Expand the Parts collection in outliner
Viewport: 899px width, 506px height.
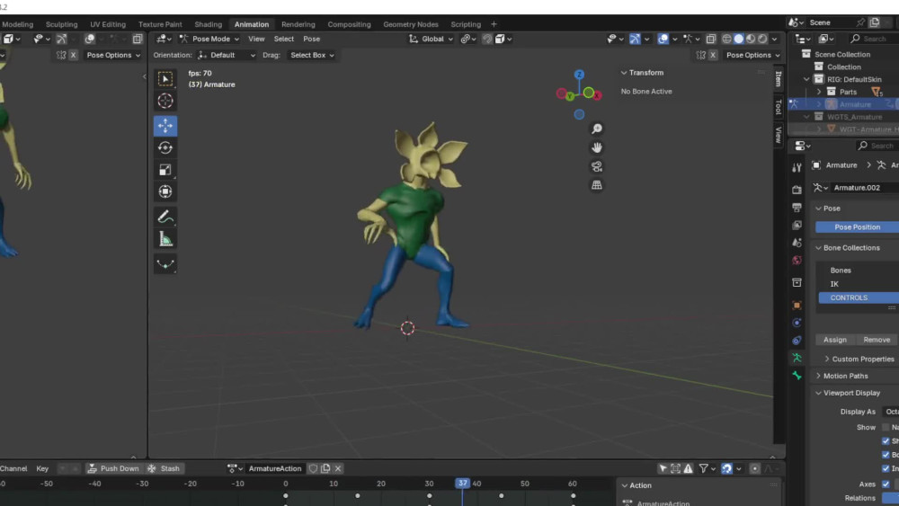[819, 92]
